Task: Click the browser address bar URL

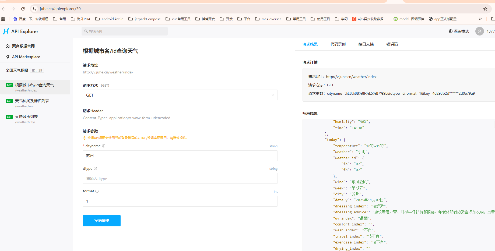Action: 60,9
